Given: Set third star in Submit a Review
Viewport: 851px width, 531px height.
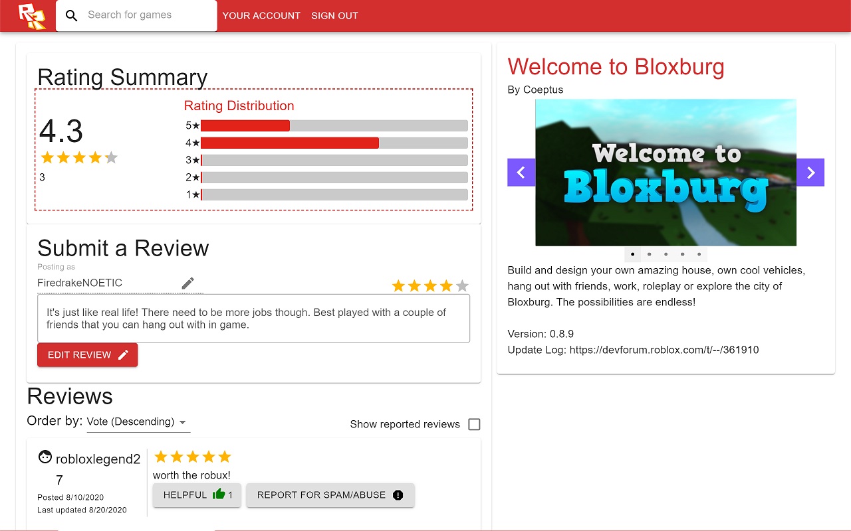Looking at the screenshot, I should [430, 286].
